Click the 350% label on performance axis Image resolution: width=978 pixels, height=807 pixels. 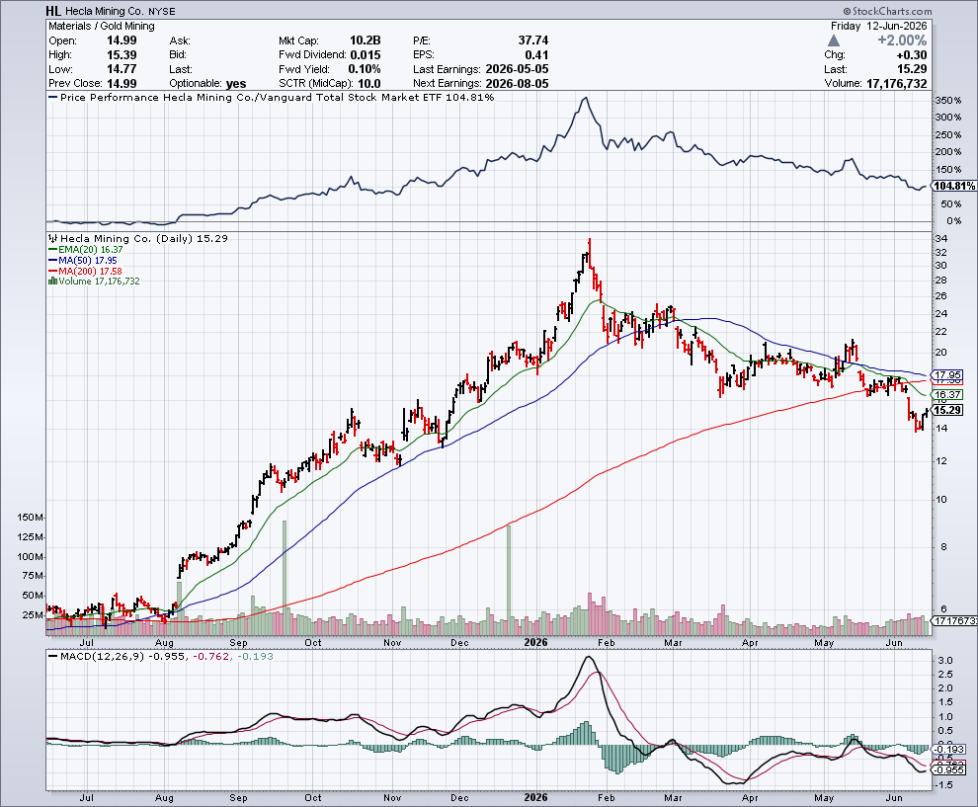(x=948, y=101)
